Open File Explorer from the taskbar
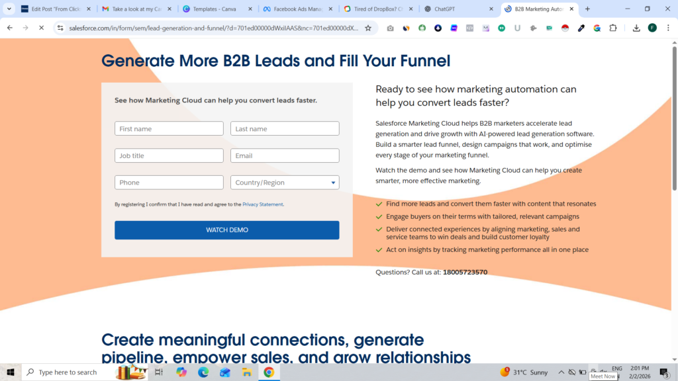 pos(246,372)
